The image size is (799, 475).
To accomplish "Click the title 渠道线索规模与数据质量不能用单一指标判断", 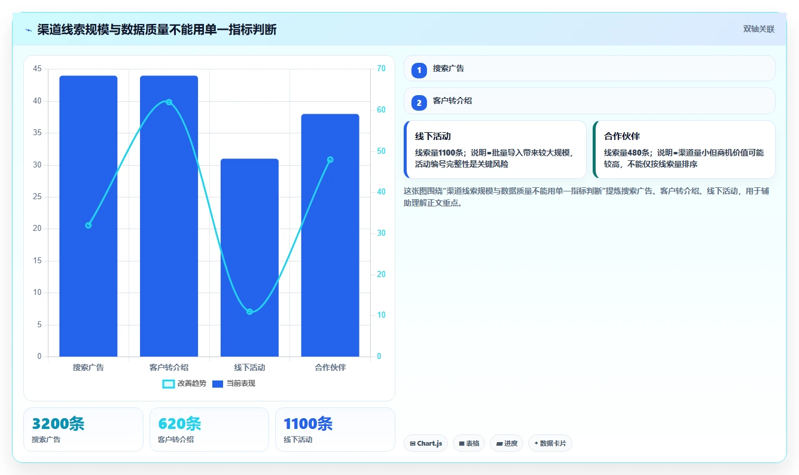I will coord(157,30).
